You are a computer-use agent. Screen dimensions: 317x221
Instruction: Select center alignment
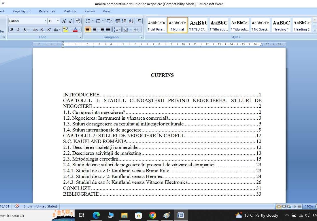tap(95, 29)
